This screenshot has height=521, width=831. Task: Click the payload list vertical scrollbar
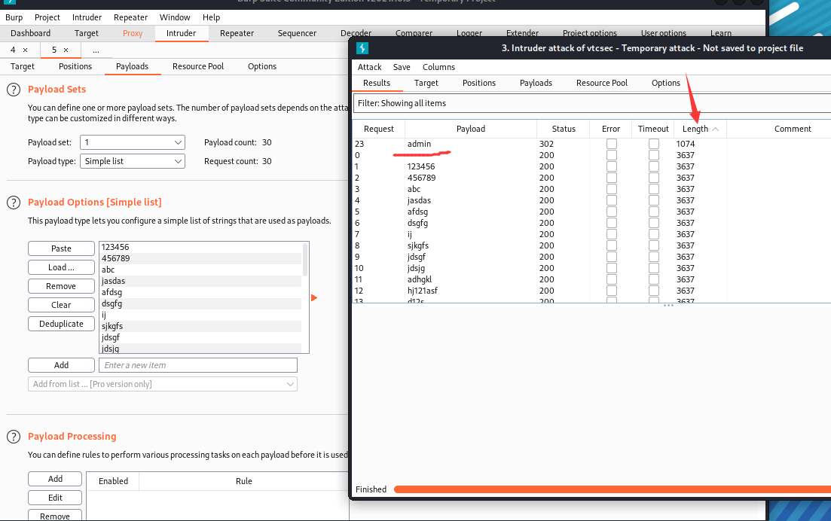tap(304, 260)
